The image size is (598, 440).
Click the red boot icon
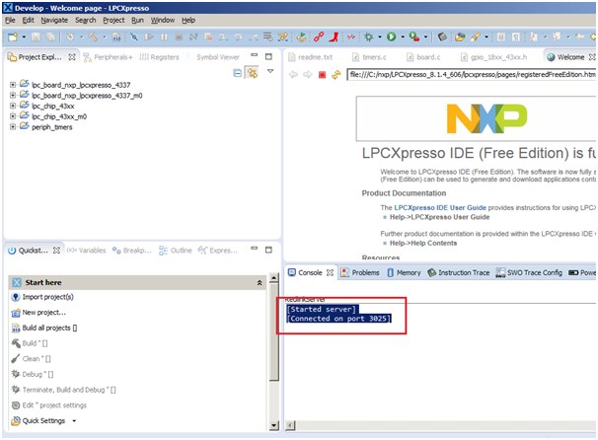point(335,37)
